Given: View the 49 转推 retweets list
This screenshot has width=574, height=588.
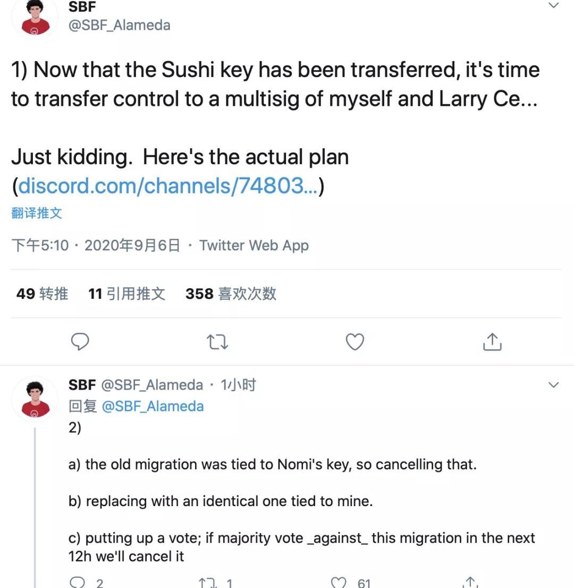Looking at the screenshot, I should pos(42,293).
